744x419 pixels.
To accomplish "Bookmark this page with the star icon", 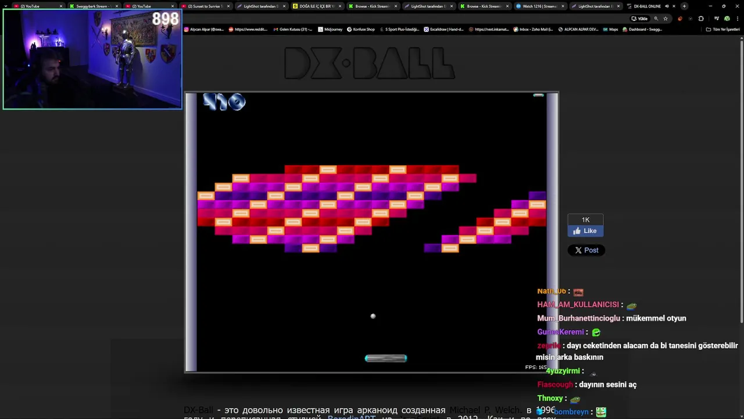I will pyautogui.click(x=666, y=19).
